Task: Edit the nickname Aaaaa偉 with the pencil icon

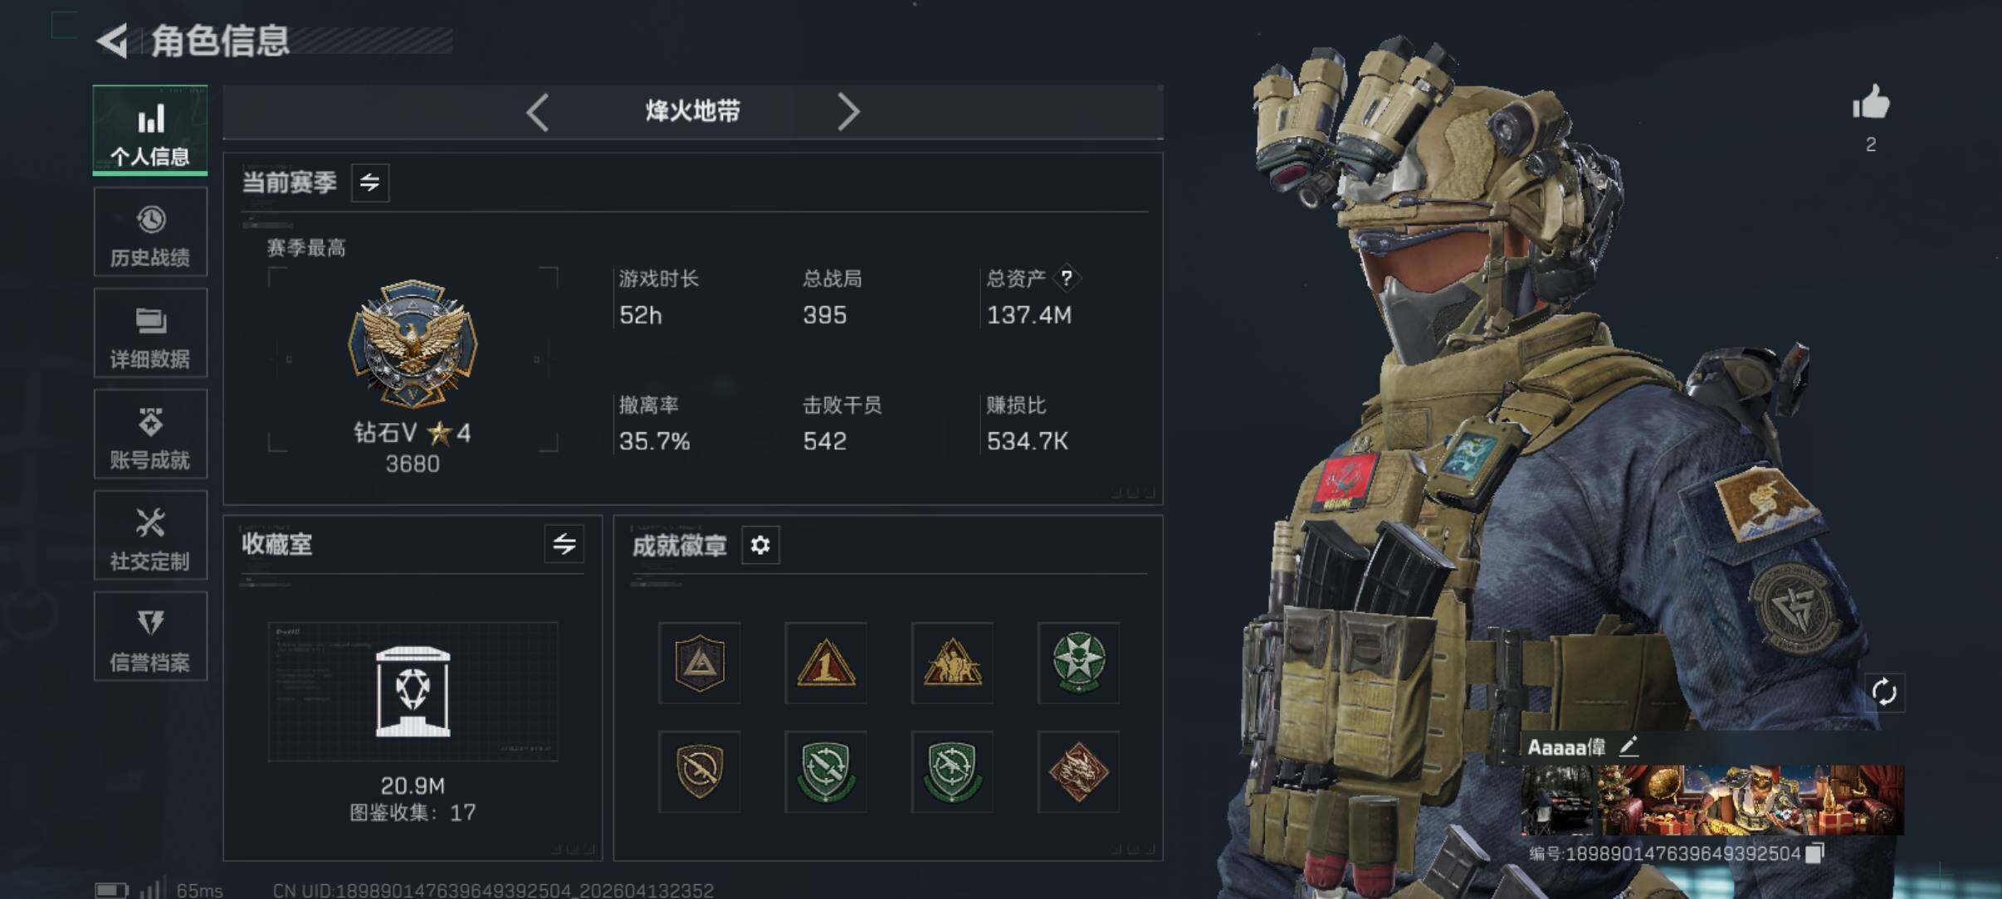Action: [1628, 746]
